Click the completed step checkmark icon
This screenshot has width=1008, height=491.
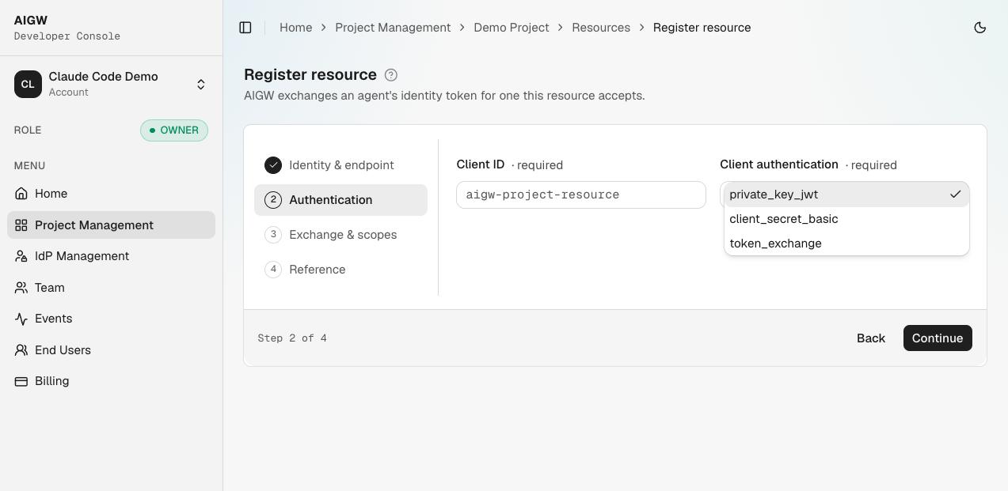273,165
